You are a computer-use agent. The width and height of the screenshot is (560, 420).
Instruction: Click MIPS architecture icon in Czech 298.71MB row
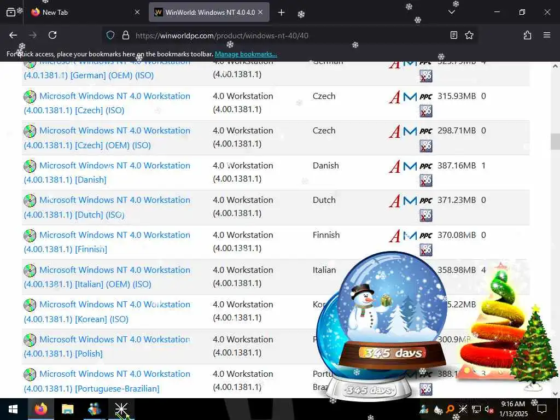coord(410,131)
